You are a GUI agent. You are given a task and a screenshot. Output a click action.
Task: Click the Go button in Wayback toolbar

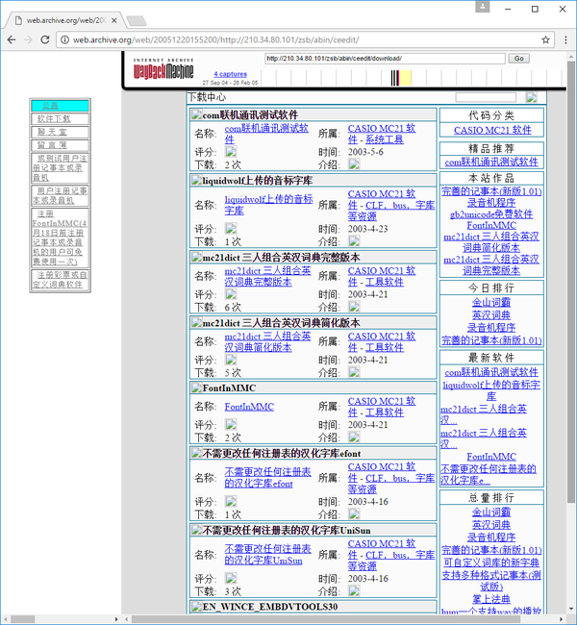(518, 59)
